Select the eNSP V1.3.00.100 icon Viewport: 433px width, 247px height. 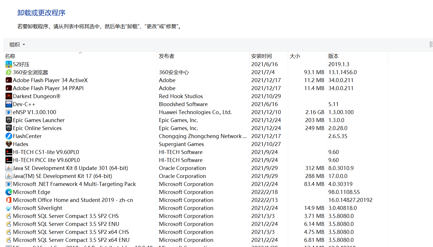tap(9, 112)
